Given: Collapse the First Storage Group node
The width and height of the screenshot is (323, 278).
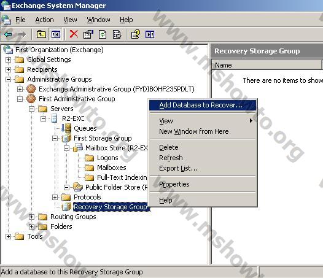Looking at the screenshot, I should pos(55,138).
